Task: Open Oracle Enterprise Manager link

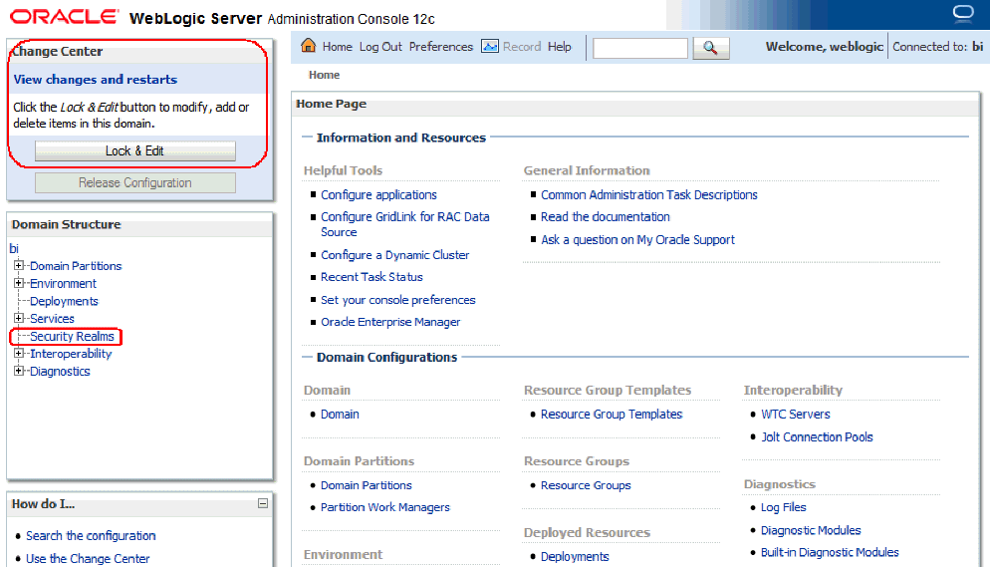Action: 390,322
